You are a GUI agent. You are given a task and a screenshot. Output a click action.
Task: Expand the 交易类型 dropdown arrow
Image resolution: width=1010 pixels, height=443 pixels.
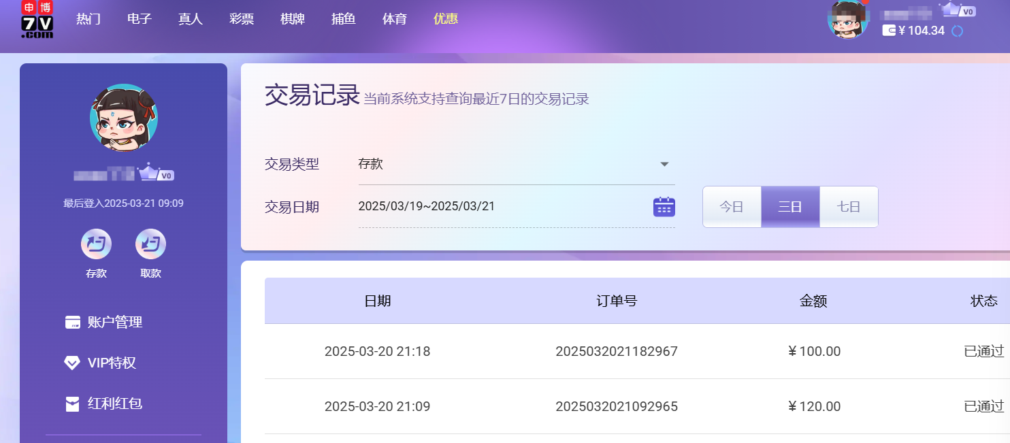665,165
